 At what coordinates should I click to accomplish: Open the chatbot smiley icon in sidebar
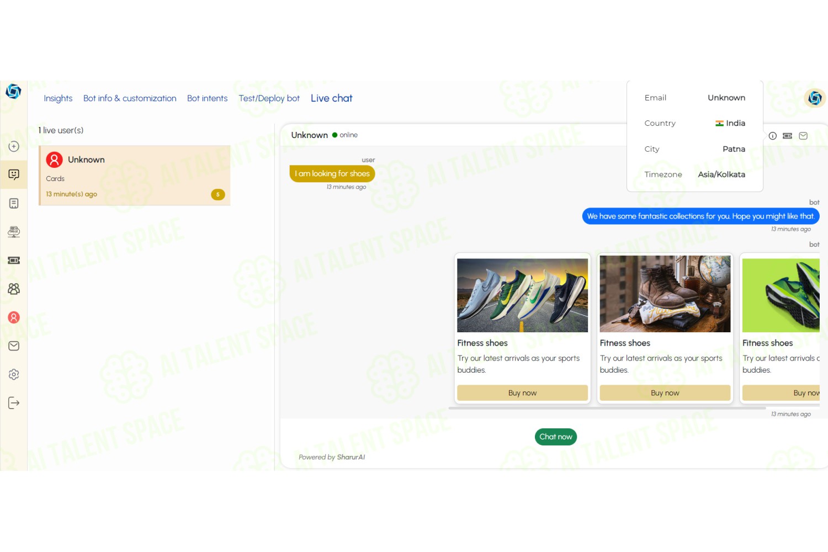(14, 174)
